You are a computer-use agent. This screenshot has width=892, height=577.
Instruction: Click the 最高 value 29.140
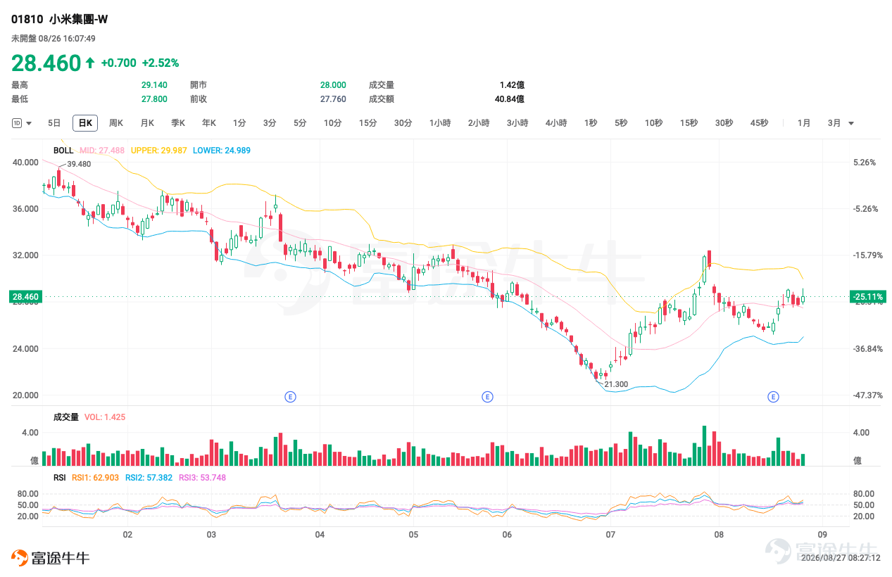154,85
